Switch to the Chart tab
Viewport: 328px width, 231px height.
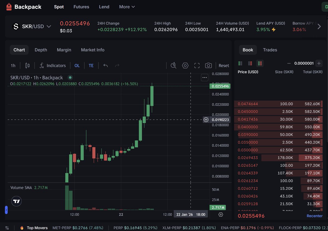coord(19,50)
